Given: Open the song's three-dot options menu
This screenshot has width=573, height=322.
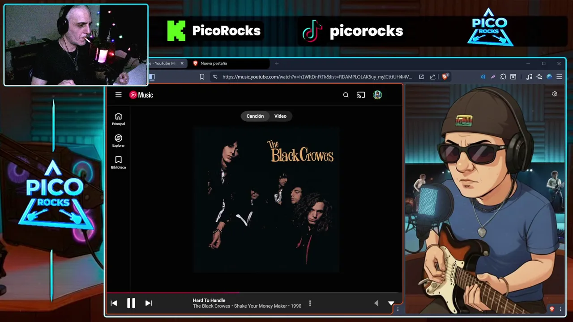Looking at the screenshot, I should [310, 303].
